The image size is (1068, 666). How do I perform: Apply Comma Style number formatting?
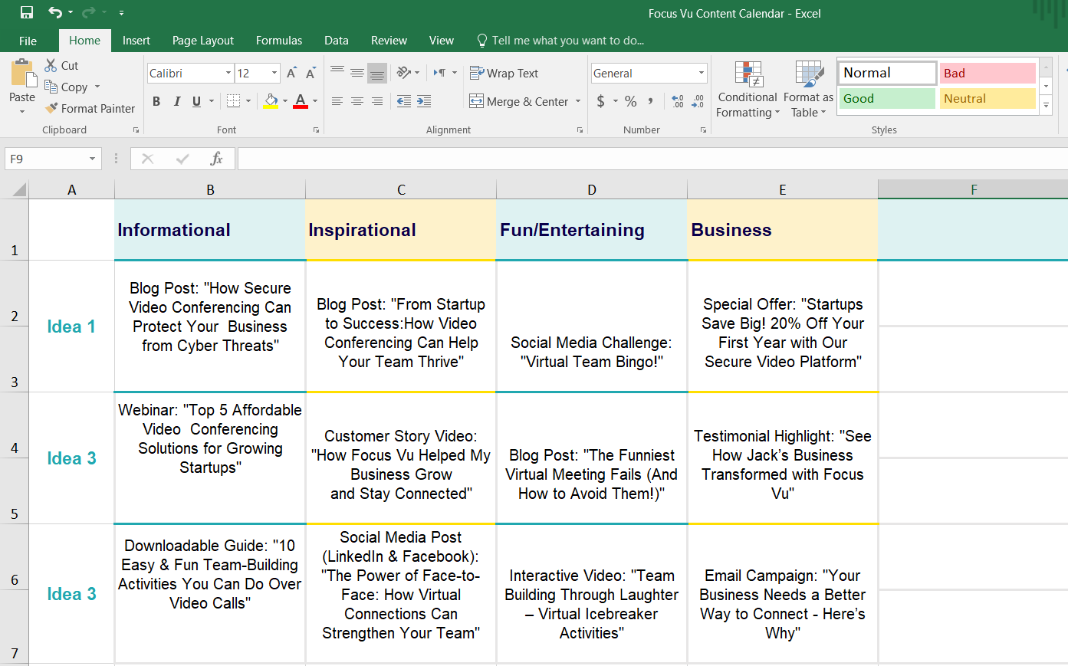651,101
